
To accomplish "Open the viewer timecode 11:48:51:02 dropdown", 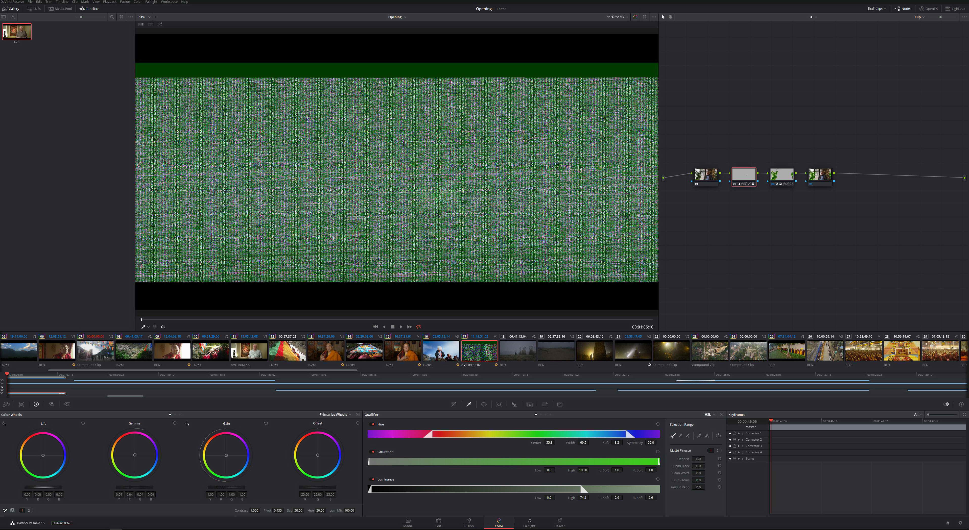I will point(617,17).
